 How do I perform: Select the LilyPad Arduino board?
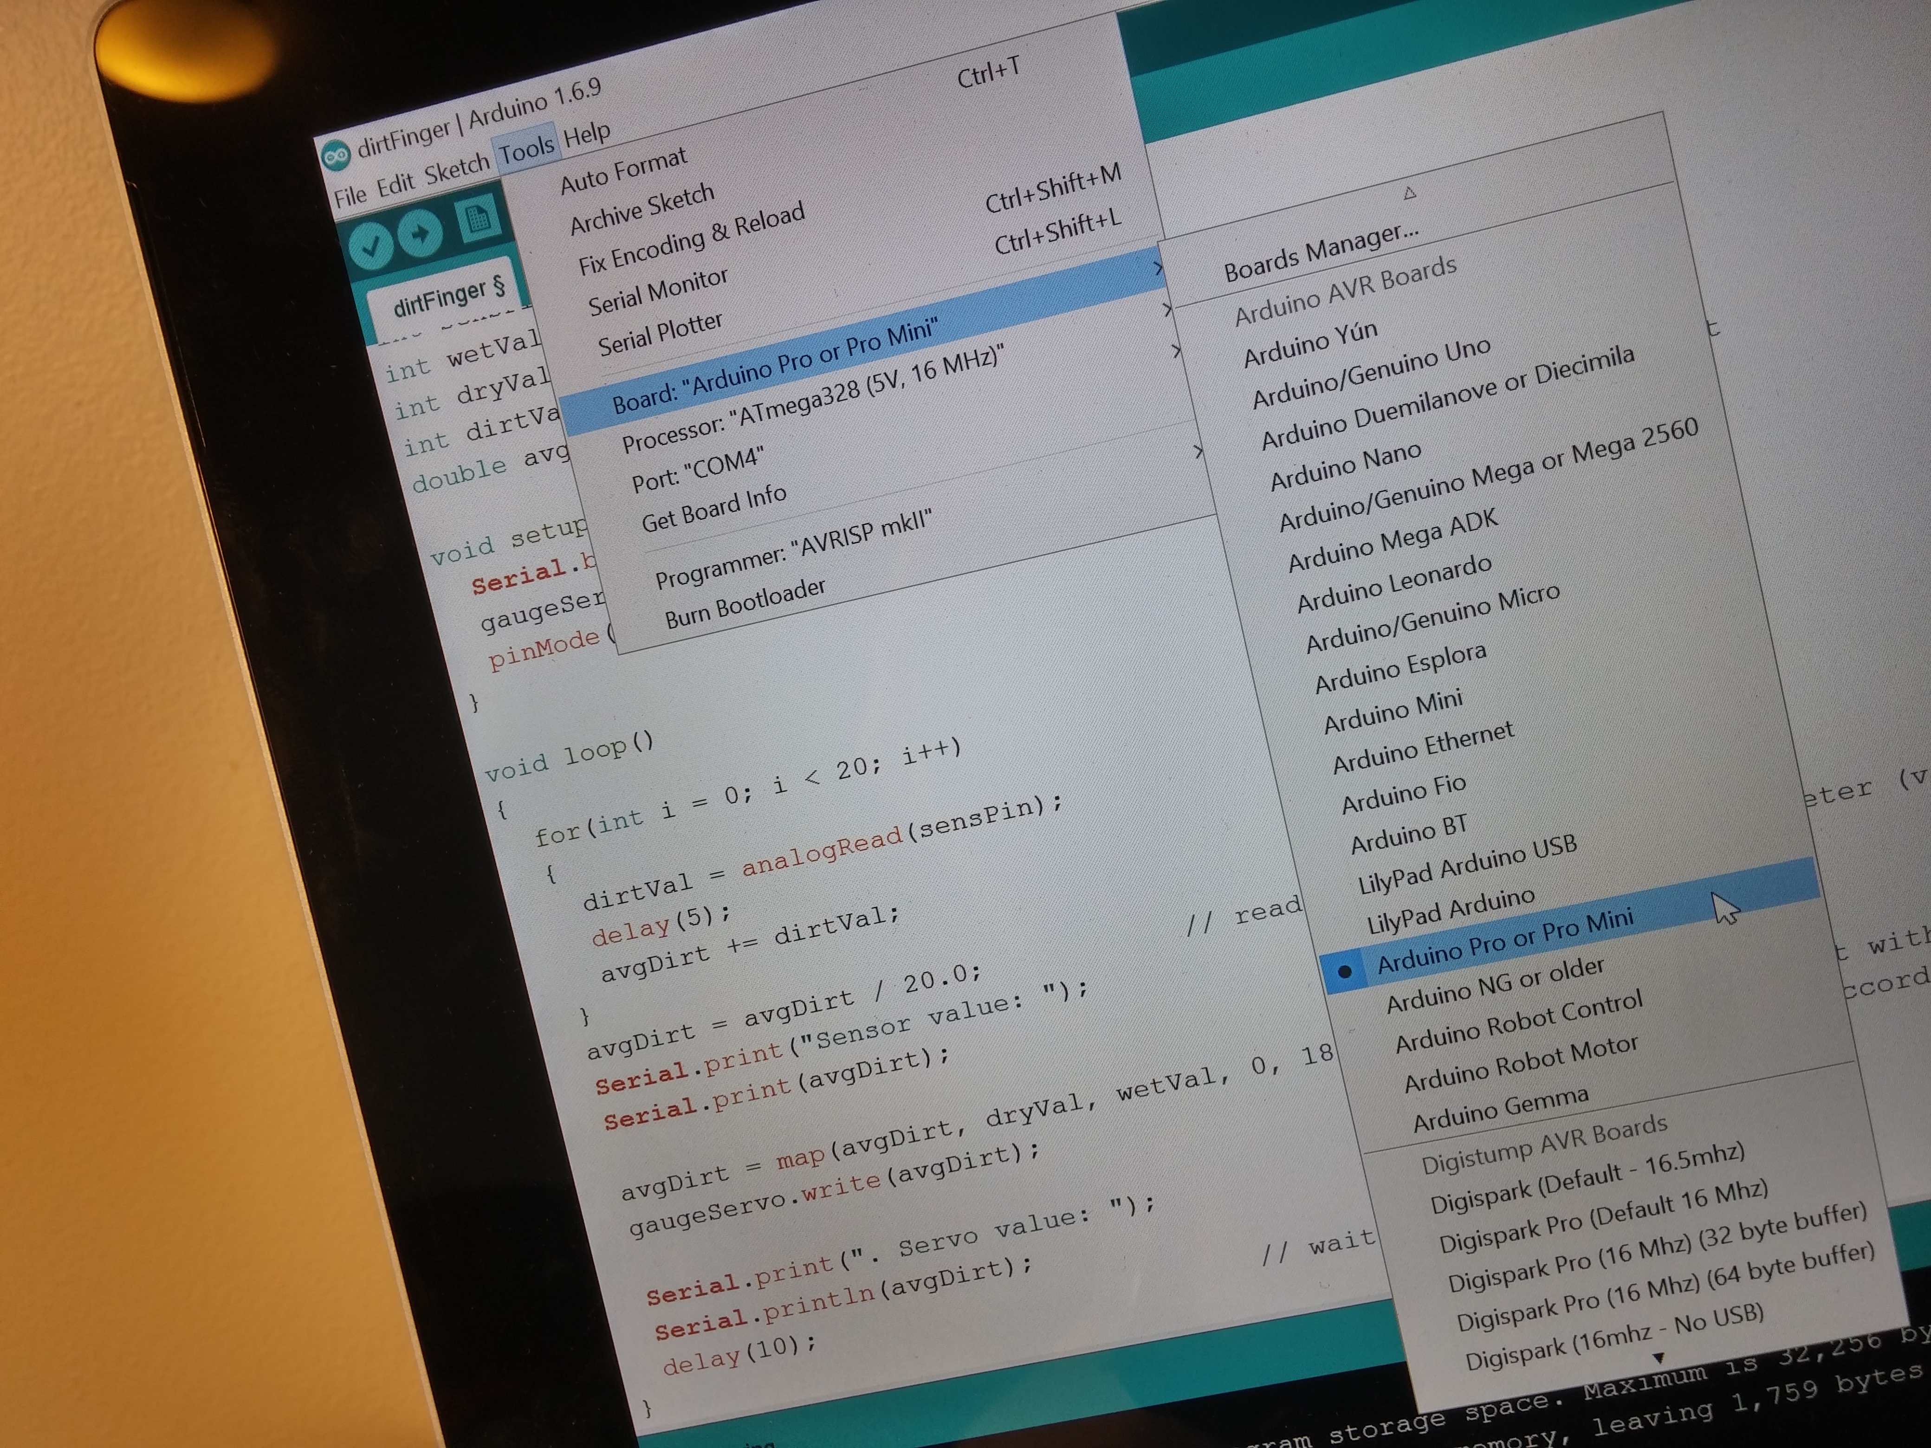click(1450, 911)
